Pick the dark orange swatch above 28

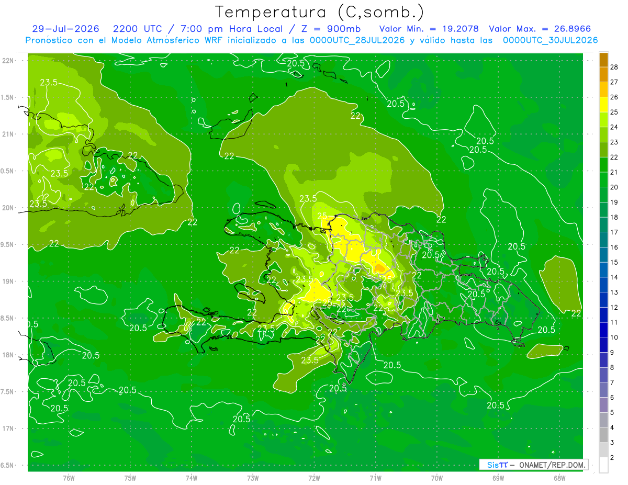coord(603,59)
